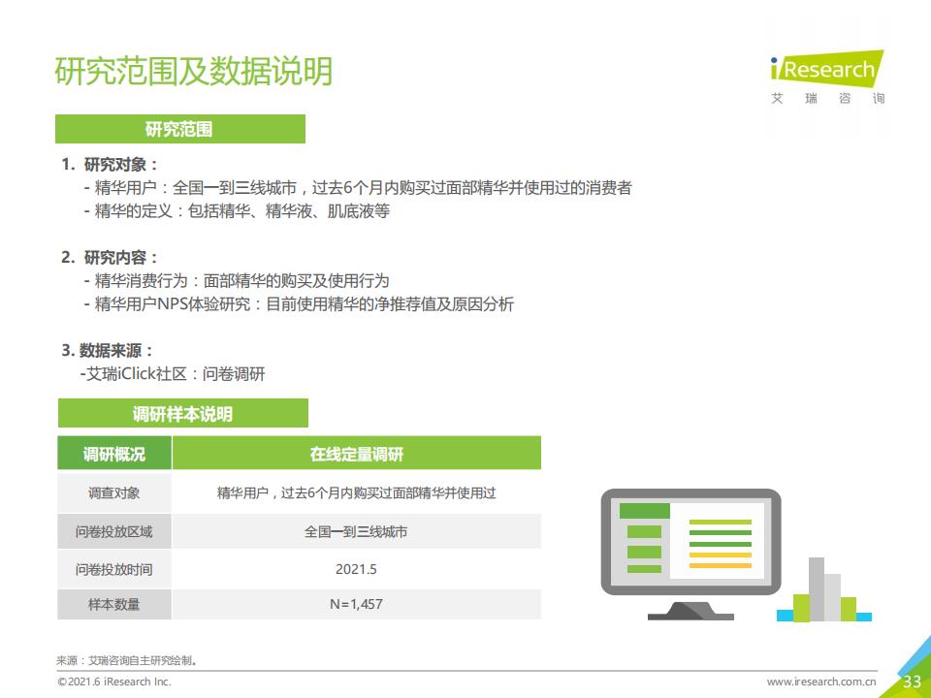This screenshot has height=698, width=931.
Task: Select the source note 来源：艾瑞咨询自主研究绘制
Action: pyautogui.click(x=126, y=660)
